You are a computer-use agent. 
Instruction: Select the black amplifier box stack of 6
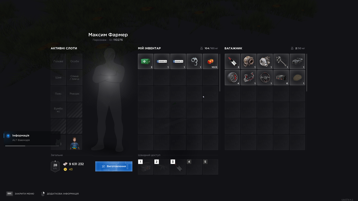(281, 78)
